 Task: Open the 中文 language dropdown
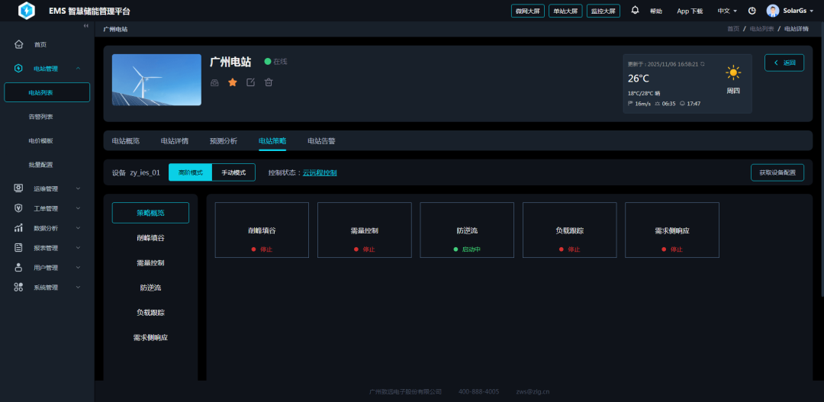(727, 11)
